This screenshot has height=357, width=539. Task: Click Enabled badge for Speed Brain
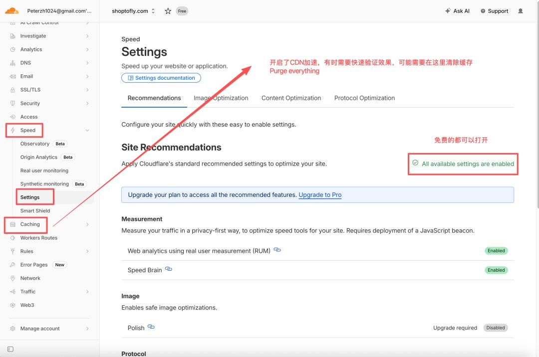click(x=496, y=270)
